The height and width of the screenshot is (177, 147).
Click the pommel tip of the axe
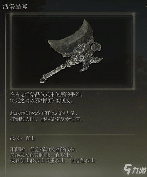click(x=42, y=80)
